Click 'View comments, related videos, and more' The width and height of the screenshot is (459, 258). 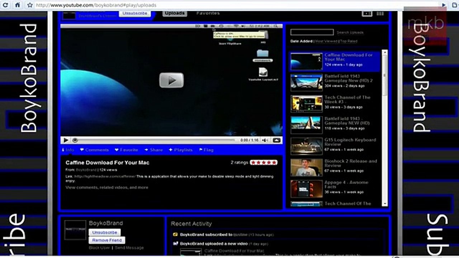point(107,187)
